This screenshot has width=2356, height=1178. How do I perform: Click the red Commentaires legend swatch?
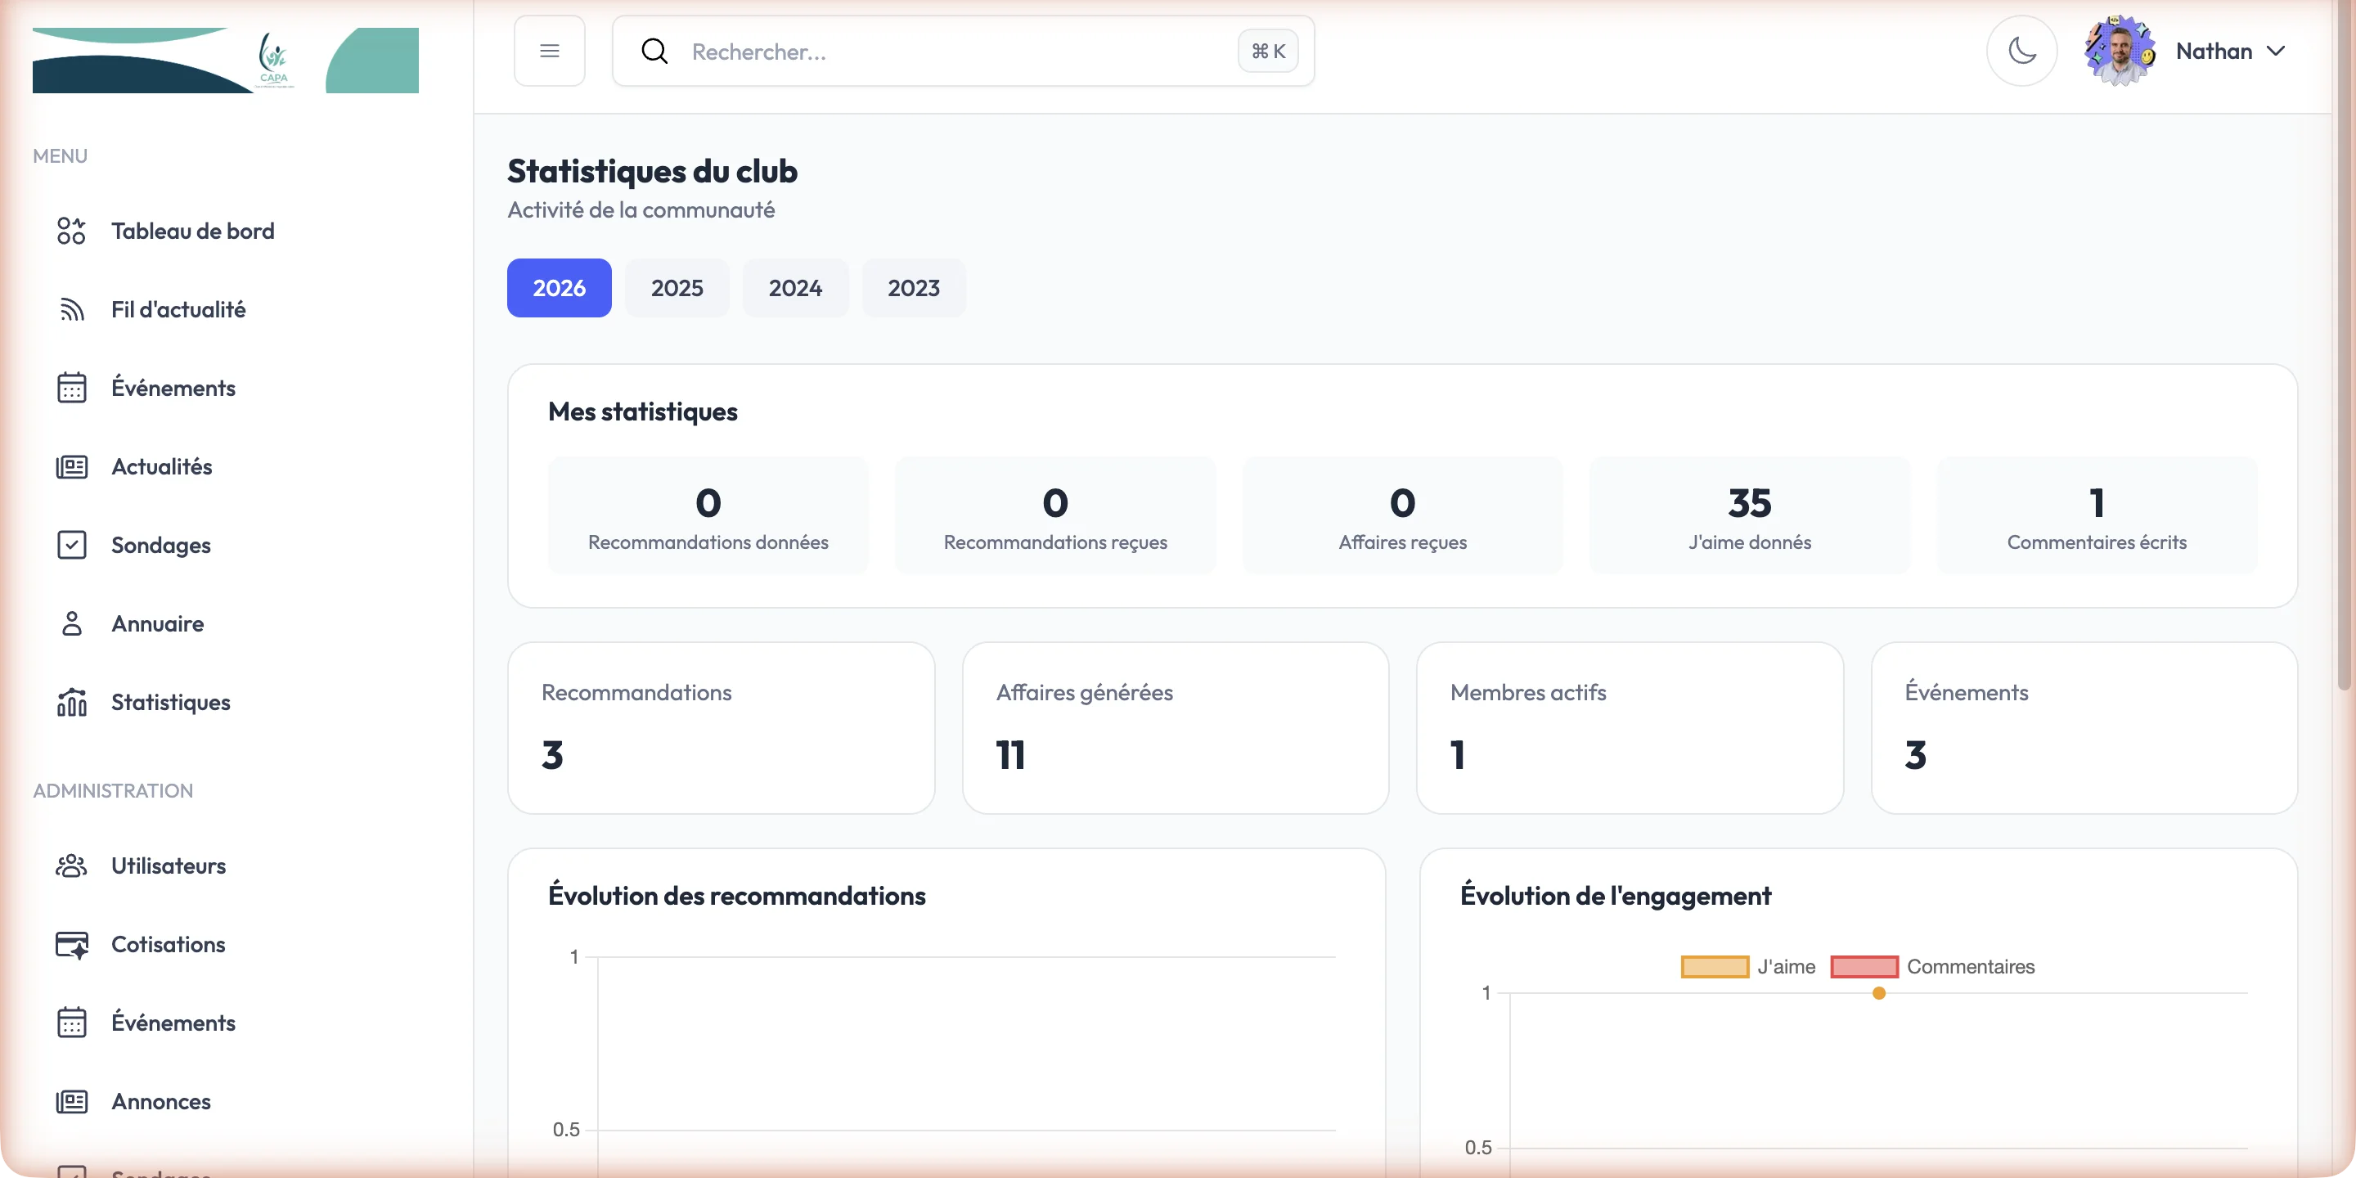click(1864, 967)
